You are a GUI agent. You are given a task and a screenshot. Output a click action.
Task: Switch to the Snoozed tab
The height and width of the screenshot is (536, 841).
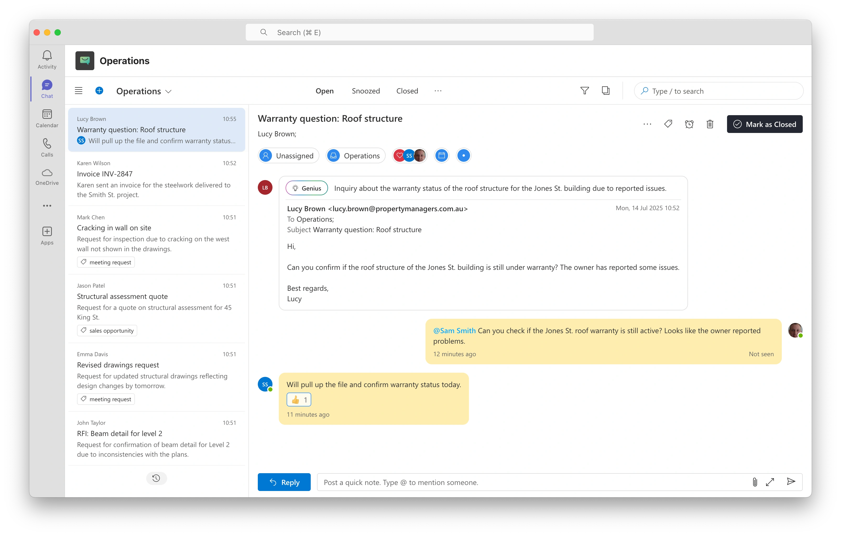(366, 91)
